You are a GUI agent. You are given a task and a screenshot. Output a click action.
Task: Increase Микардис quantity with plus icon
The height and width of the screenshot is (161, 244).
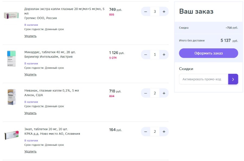(x=164, y=55)
